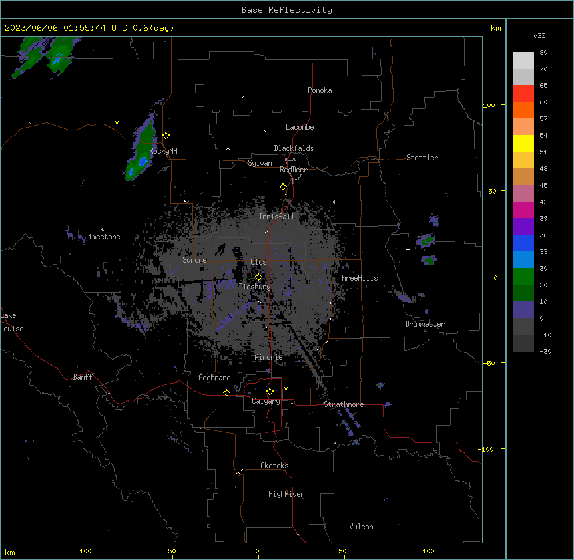Image resolution: width=574 pixels, height=560 pixels.
Task: Select the yellow v marker northwest of RockyMH
Action: [117, 122]
